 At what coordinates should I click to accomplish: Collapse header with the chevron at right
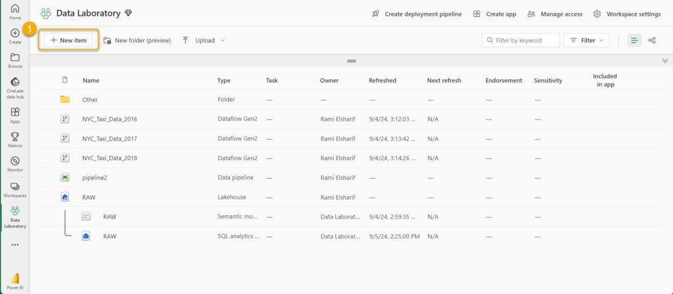[665, 60]
